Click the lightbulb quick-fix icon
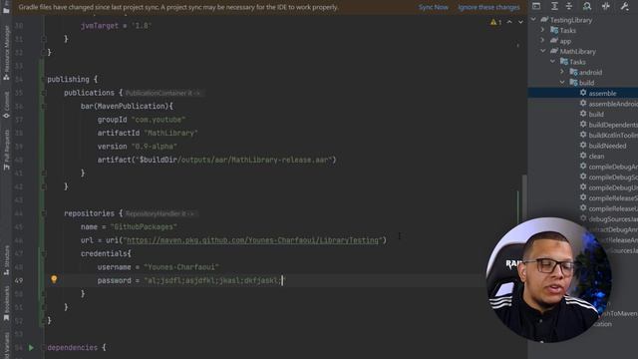This screenshot has height=359, width=638. point(54,279)
